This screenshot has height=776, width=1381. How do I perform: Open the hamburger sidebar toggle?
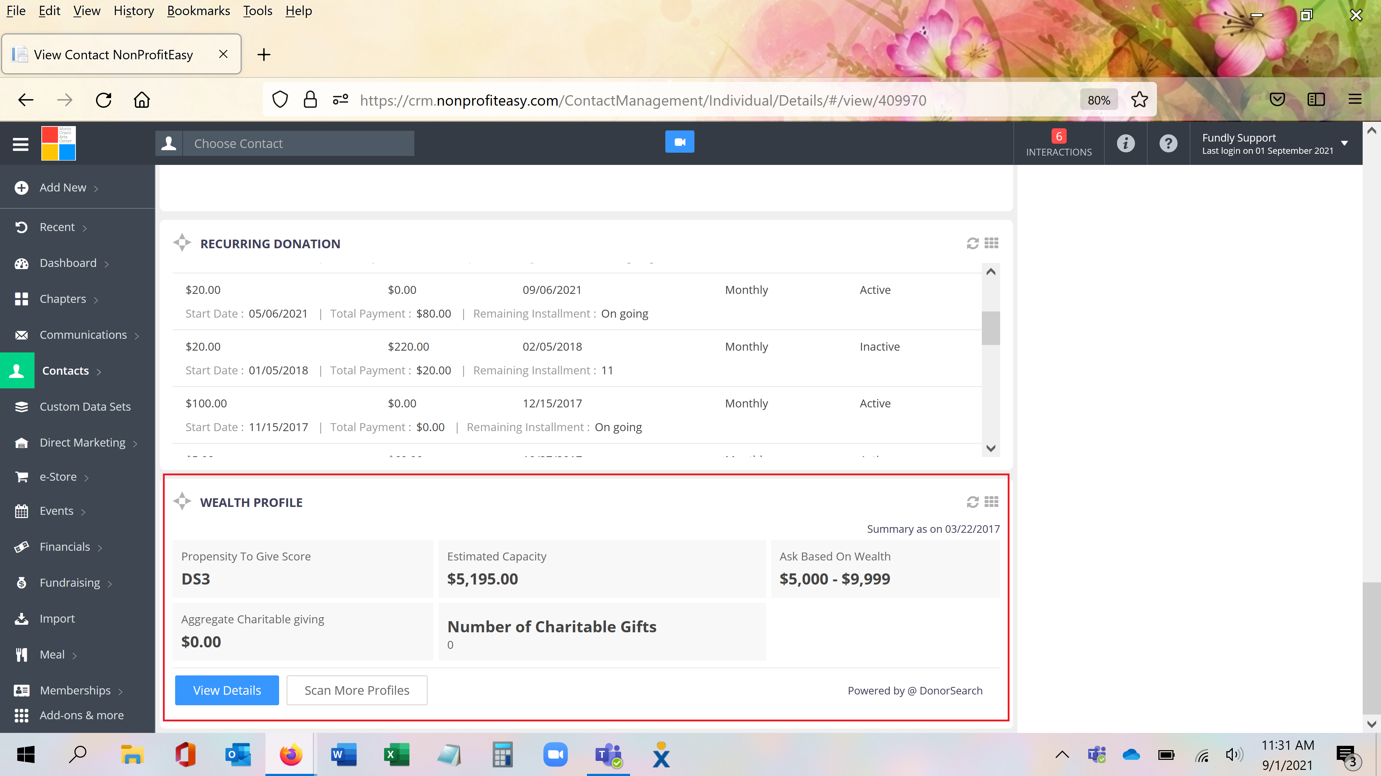click(x=20, y=144)
